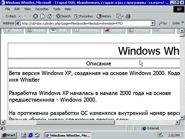
Task: Open the Help menu
Action: coord(68,9)
